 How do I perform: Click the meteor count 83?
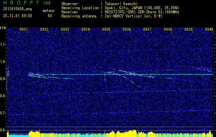click(x=50, y=16)
